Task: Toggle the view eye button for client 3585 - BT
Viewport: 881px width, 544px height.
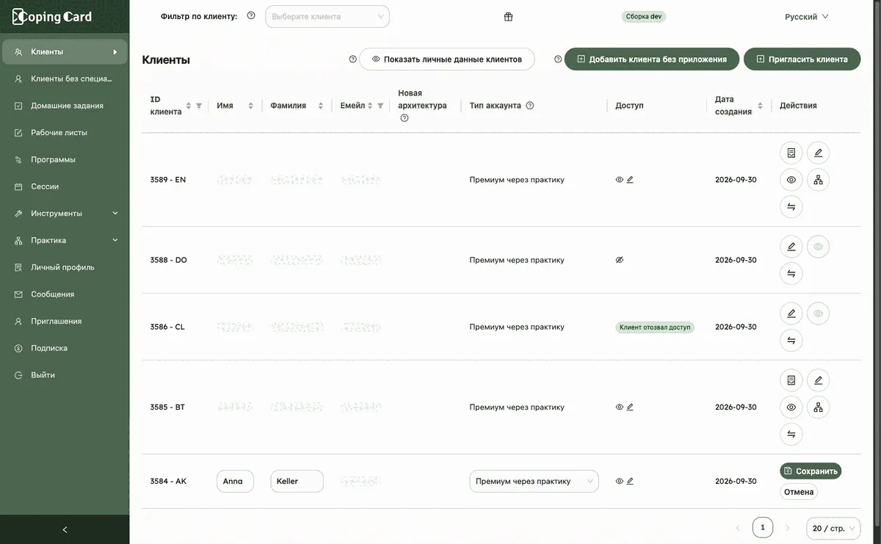Action: pos(791,407)
